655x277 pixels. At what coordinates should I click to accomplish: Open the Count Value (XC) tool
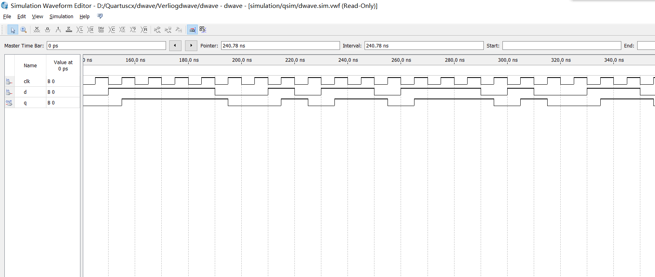click(x=112, y=30)
